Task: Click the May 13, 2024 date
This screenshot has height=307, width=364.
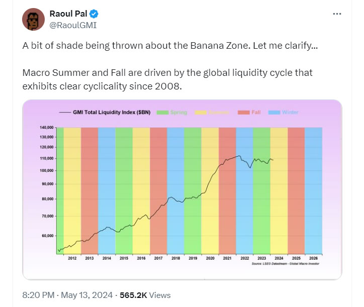Action: click(87, 295)
